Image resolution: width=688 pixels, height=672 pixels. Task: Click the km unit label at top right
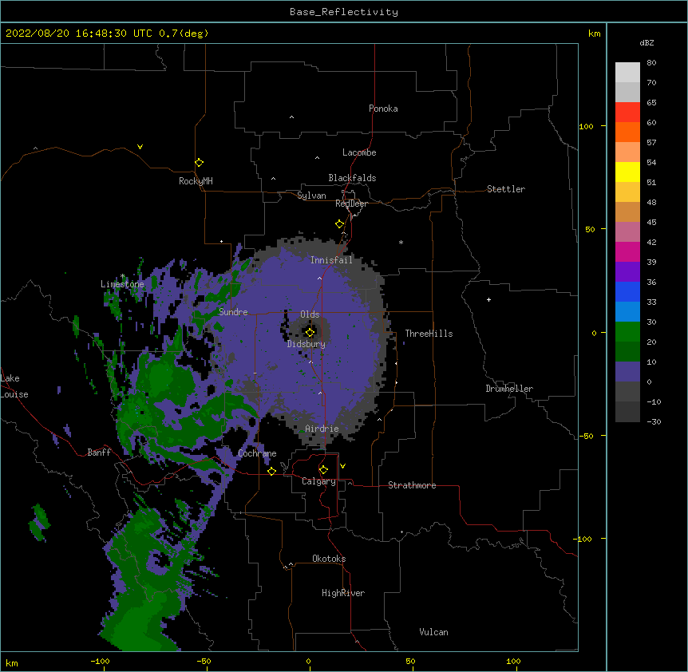(x=595, y=34)
